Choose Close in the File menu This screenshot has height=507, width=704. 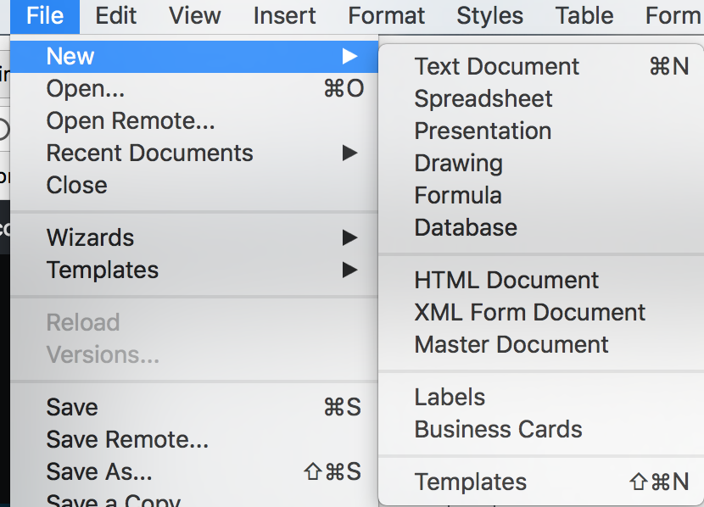tap(194, 186)
